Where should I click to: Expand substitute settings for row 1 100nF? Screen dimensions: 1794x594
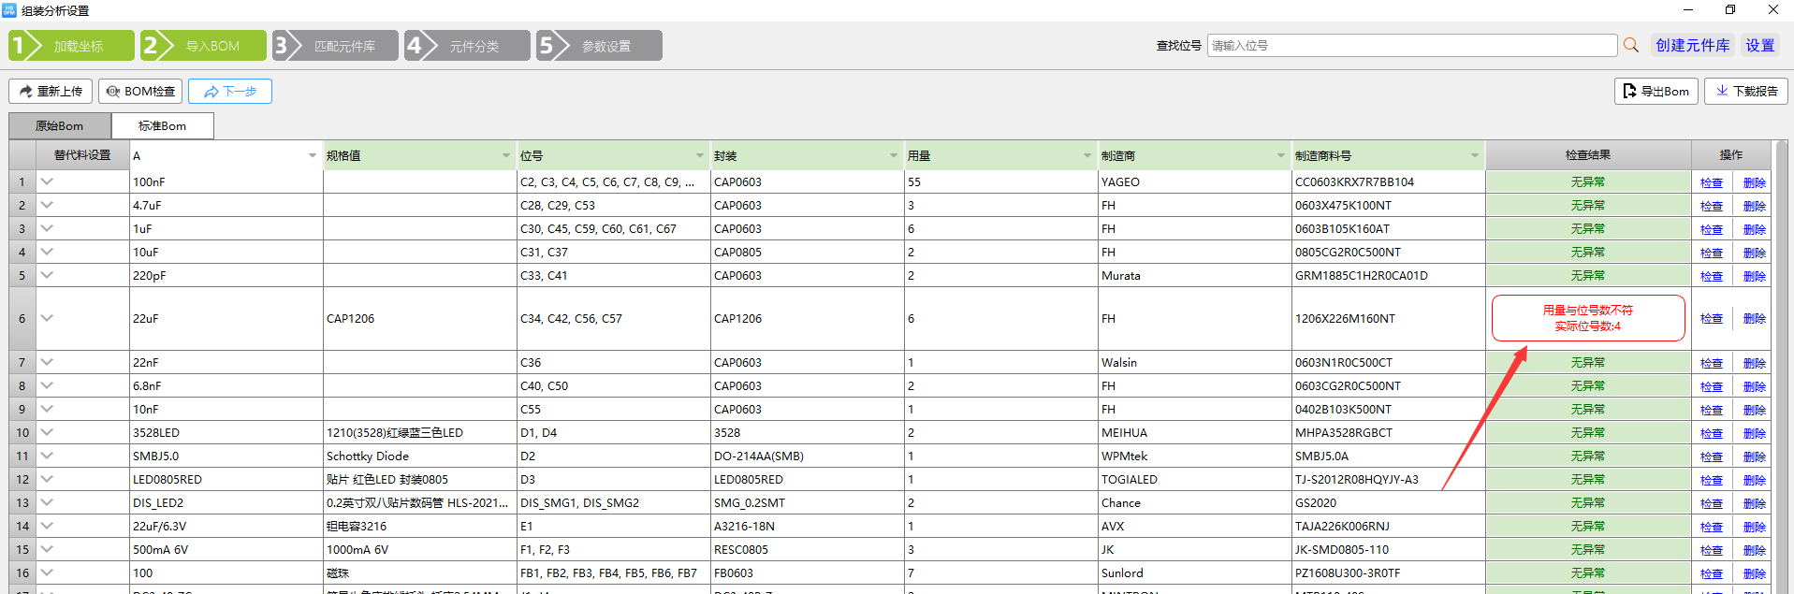(x=47, y=181)
